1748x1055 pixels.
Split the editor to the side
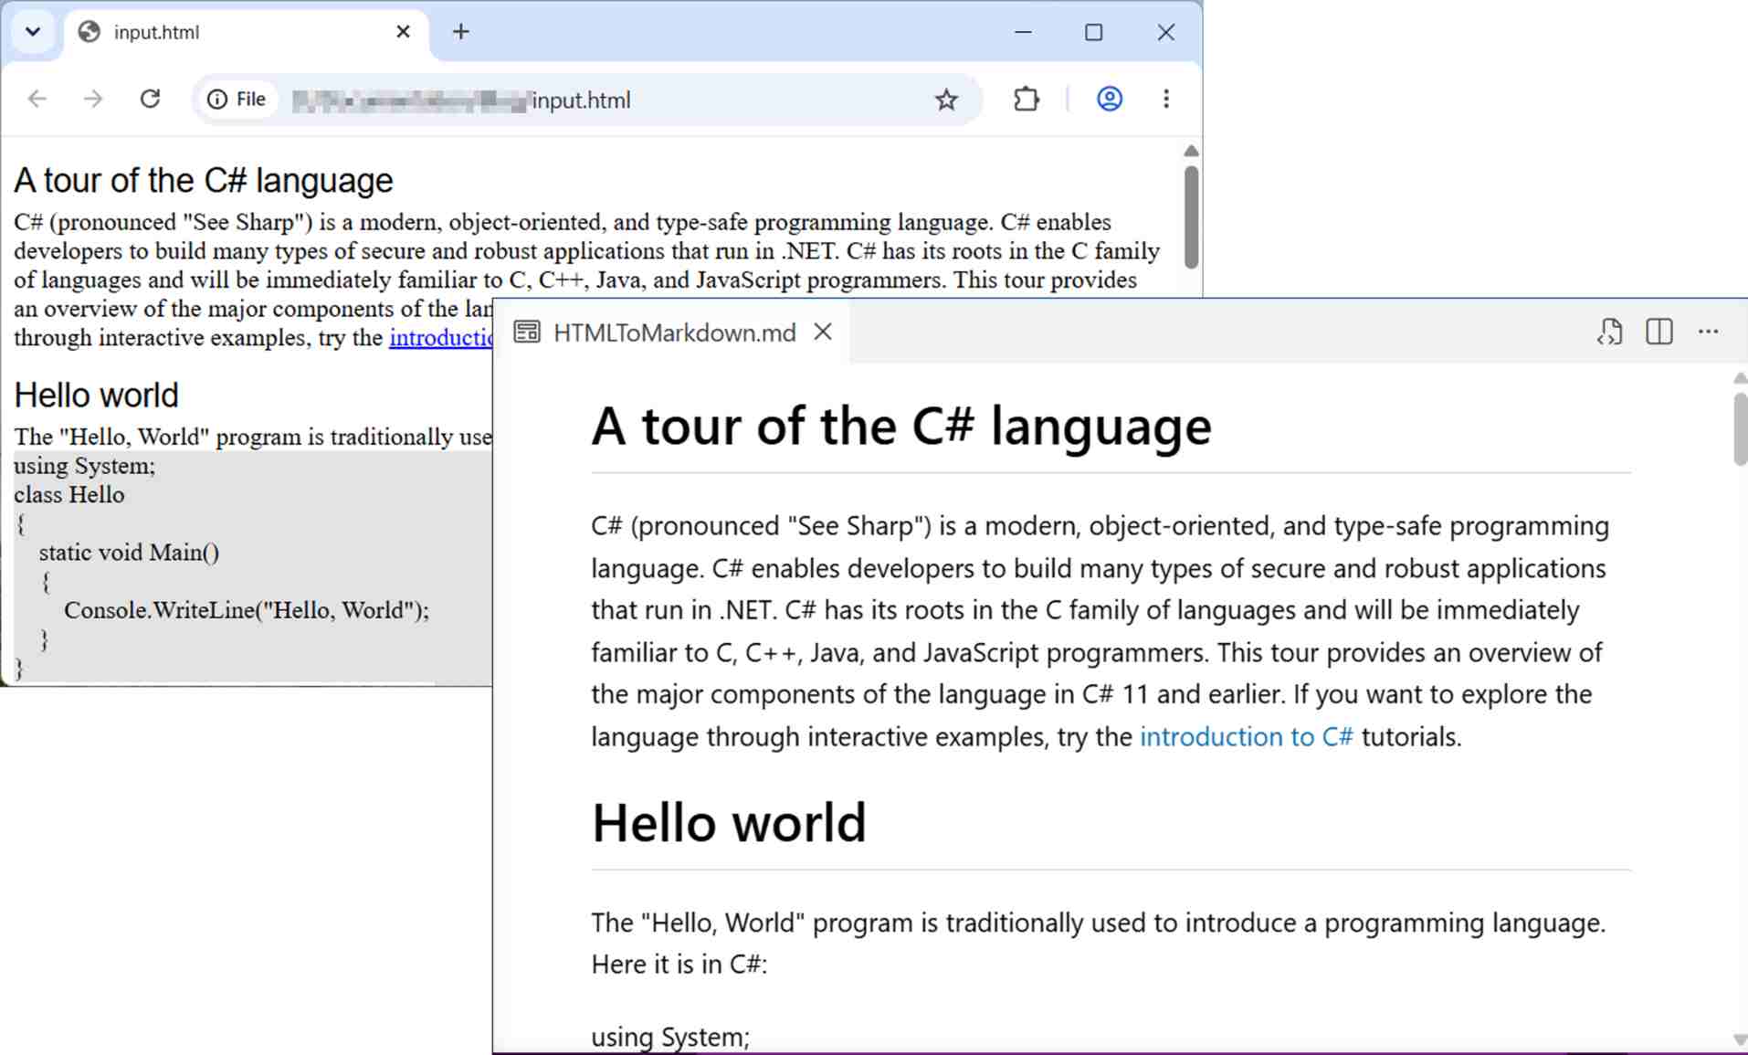(1658, 332)
